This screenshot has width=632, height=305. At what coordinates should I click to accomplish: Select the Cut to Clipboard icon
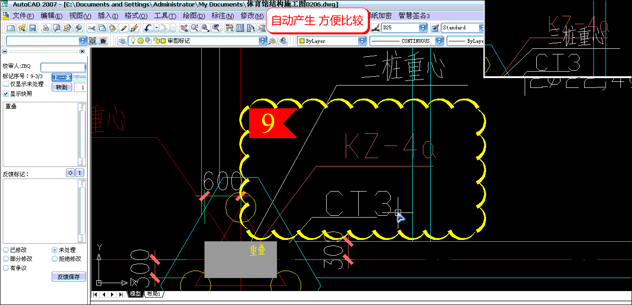pyautogui.click(x=92, y=28)
